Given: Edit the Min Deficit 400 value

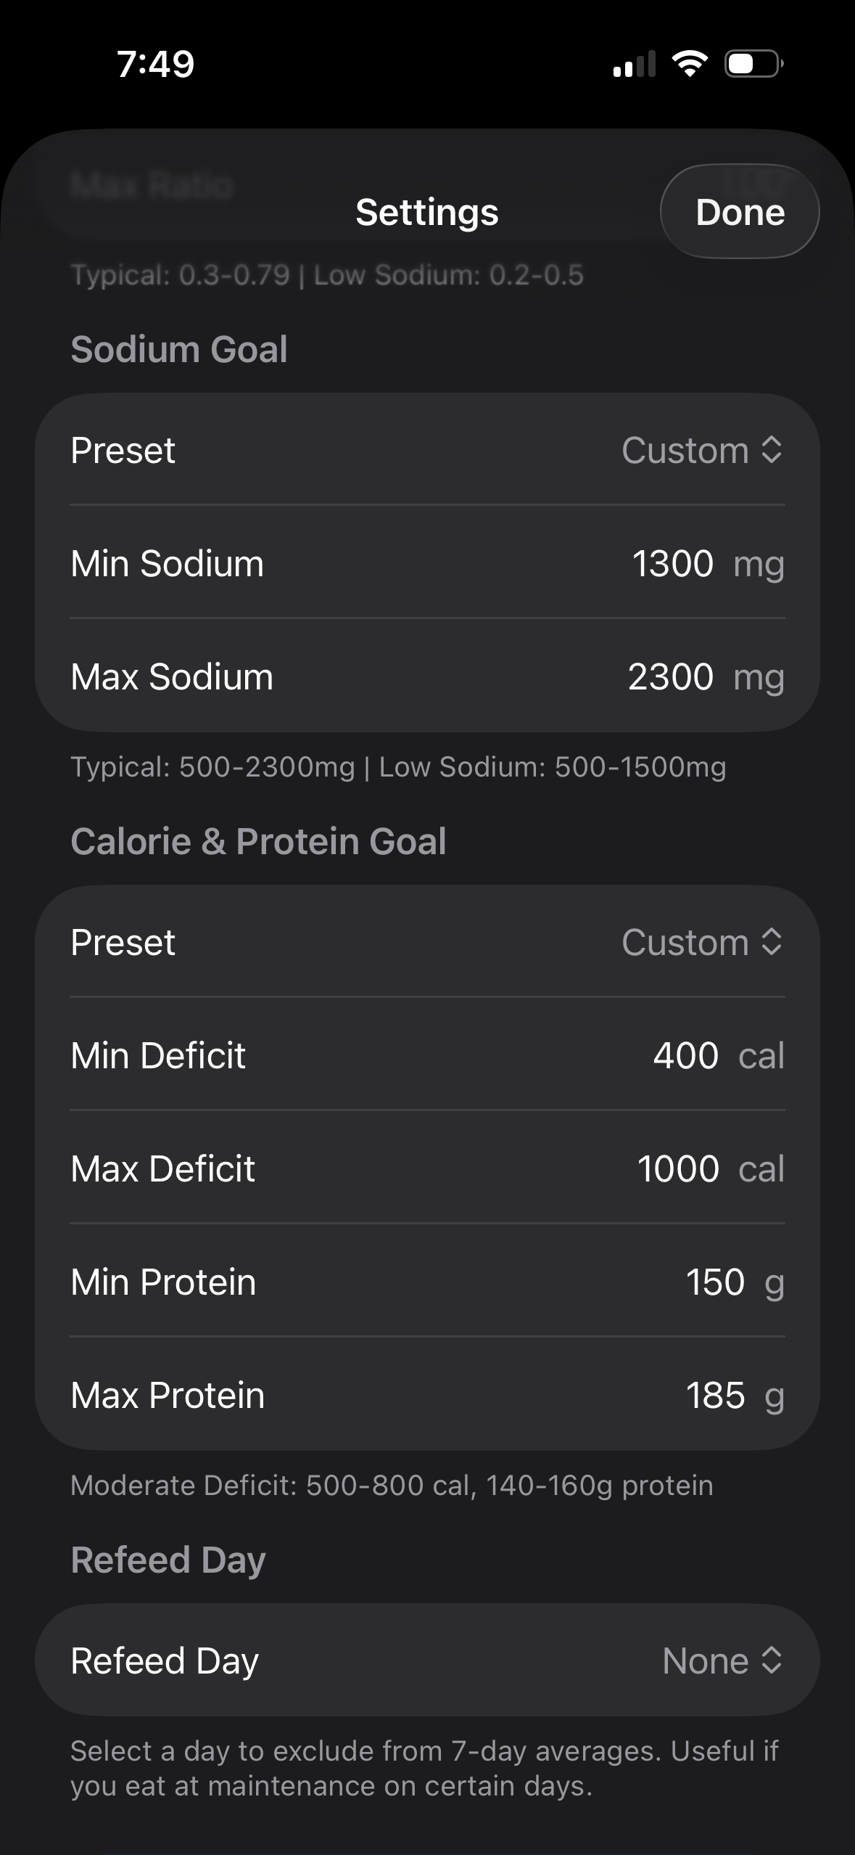Looking at the screenshot, I should coord(686,1055).
